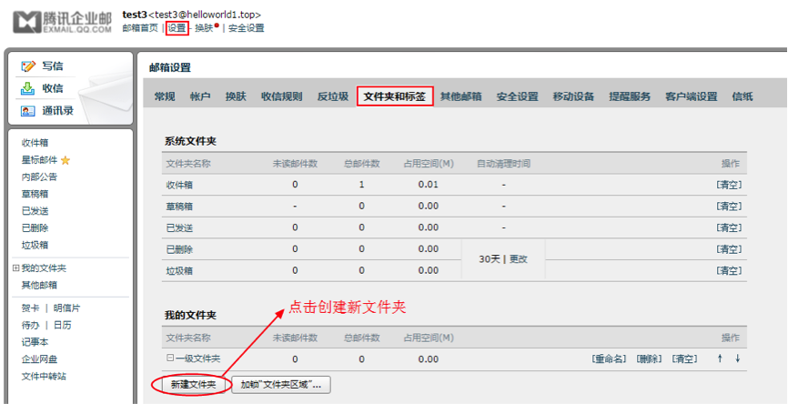Viewport: 788px width, 404px height.
Task: Switch to the 收信规则 tab
Action: coord(281,96)
